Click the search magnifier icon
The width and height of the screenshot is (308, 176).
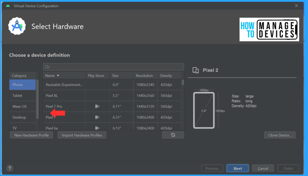(x=47, y=67)
